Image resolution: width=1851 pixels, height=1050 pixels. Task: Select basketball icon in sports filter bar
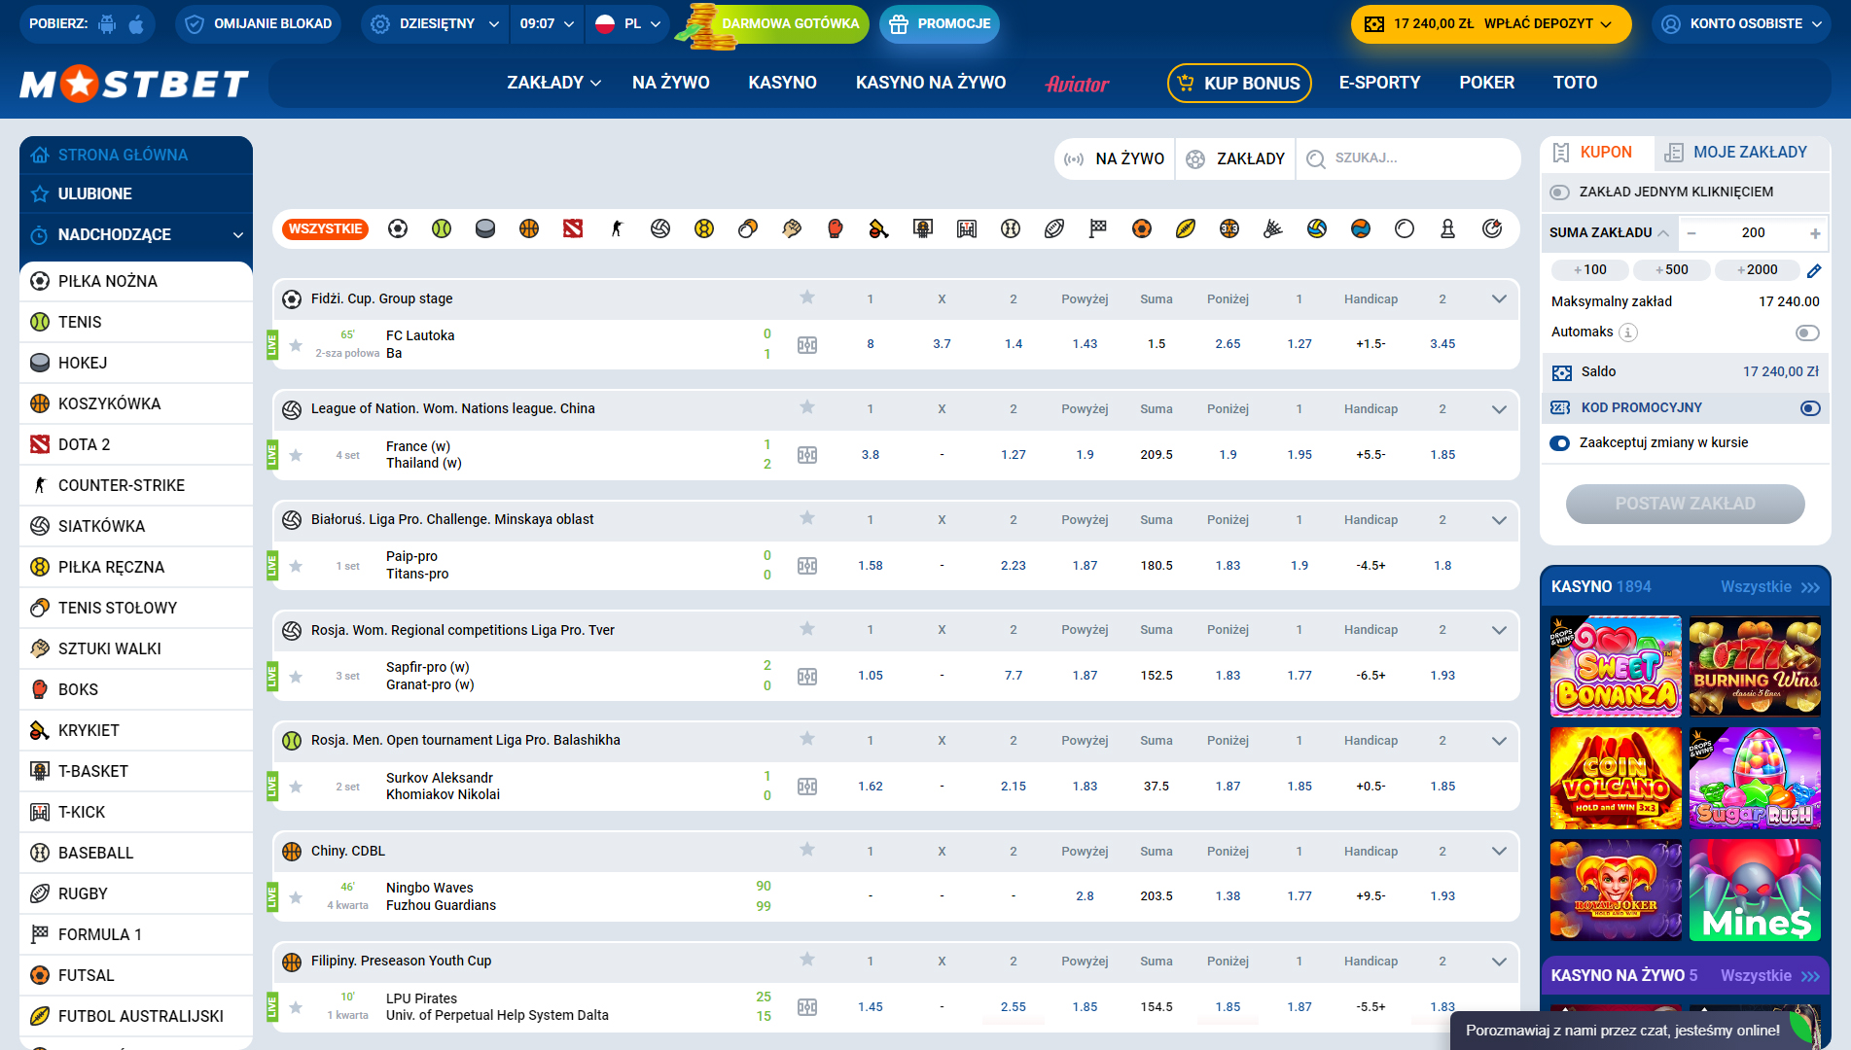[x=529, y=228]
